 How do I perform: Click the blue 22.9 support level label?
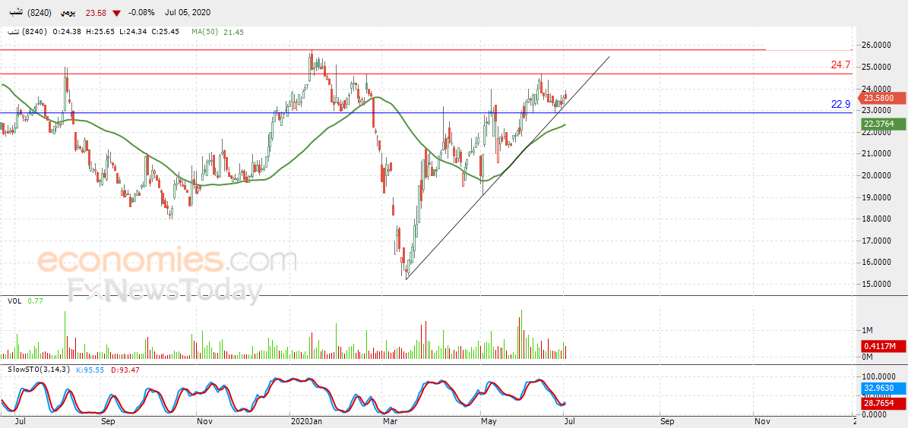point(840,104)
